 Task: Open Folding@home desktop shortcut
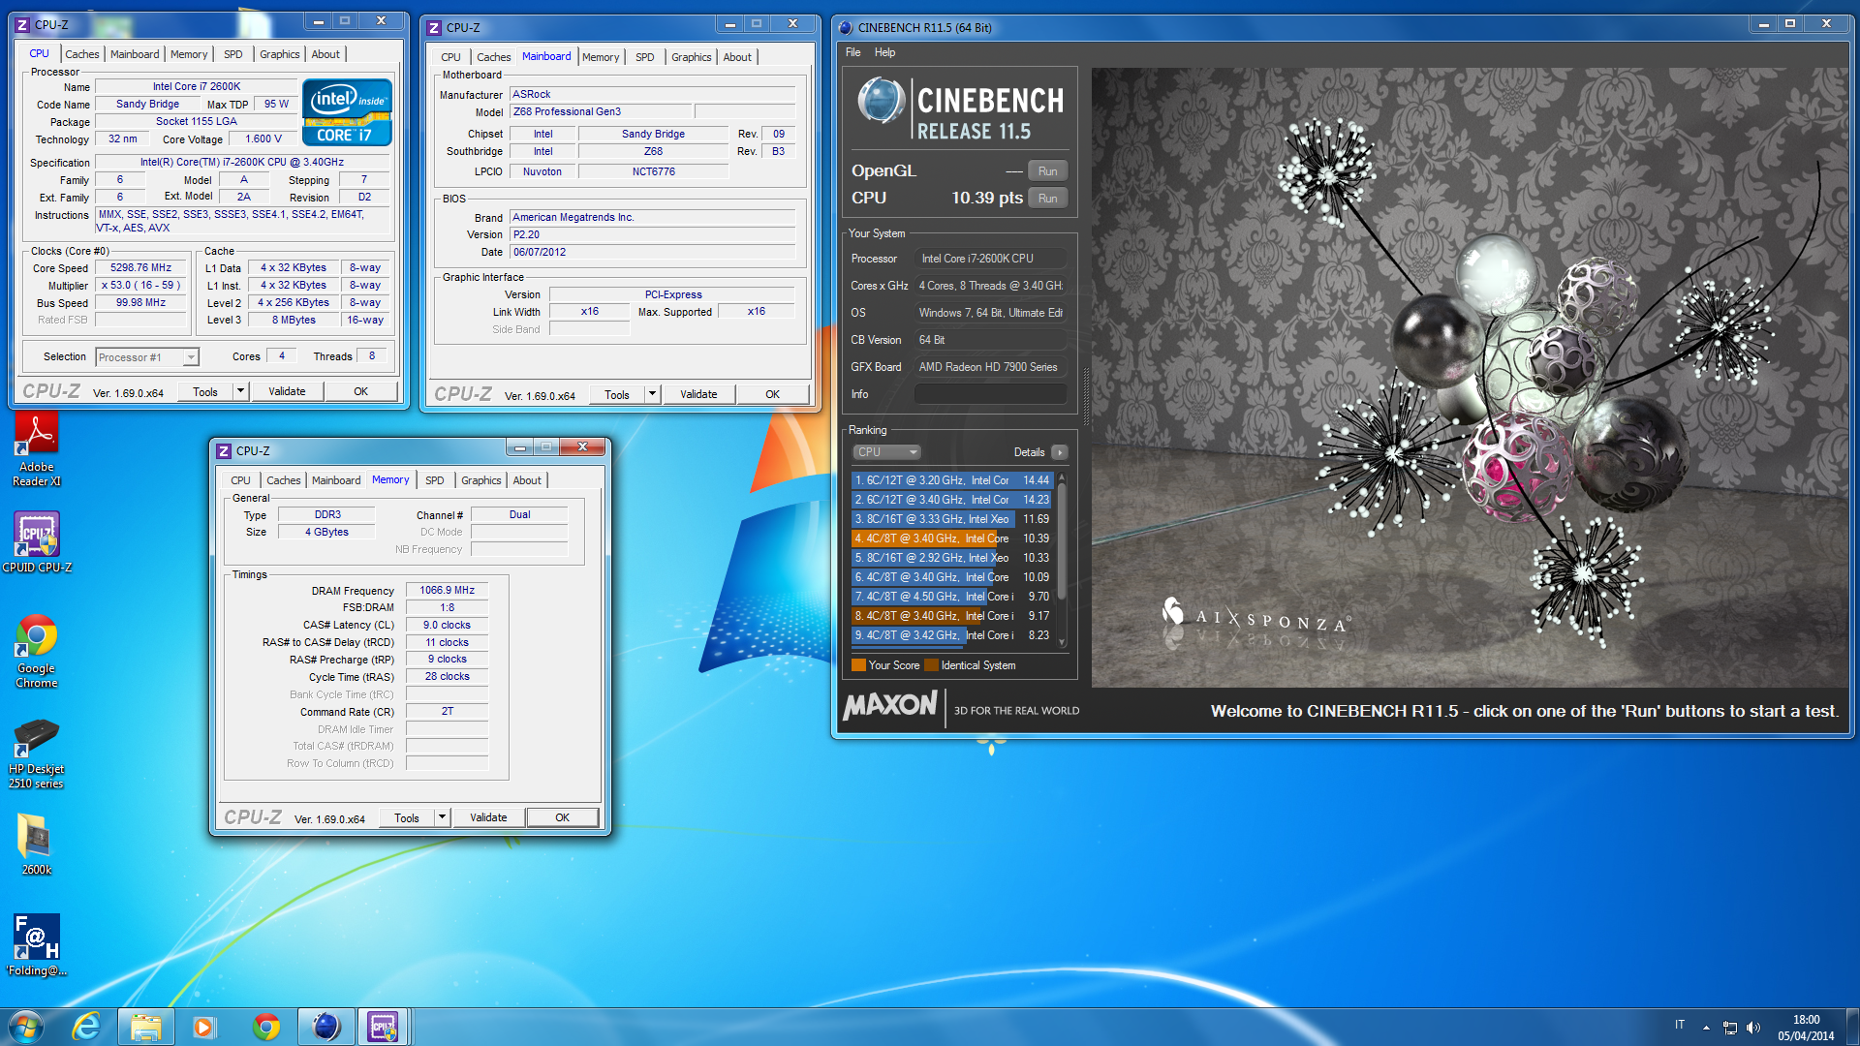click(x=37, y=945)
